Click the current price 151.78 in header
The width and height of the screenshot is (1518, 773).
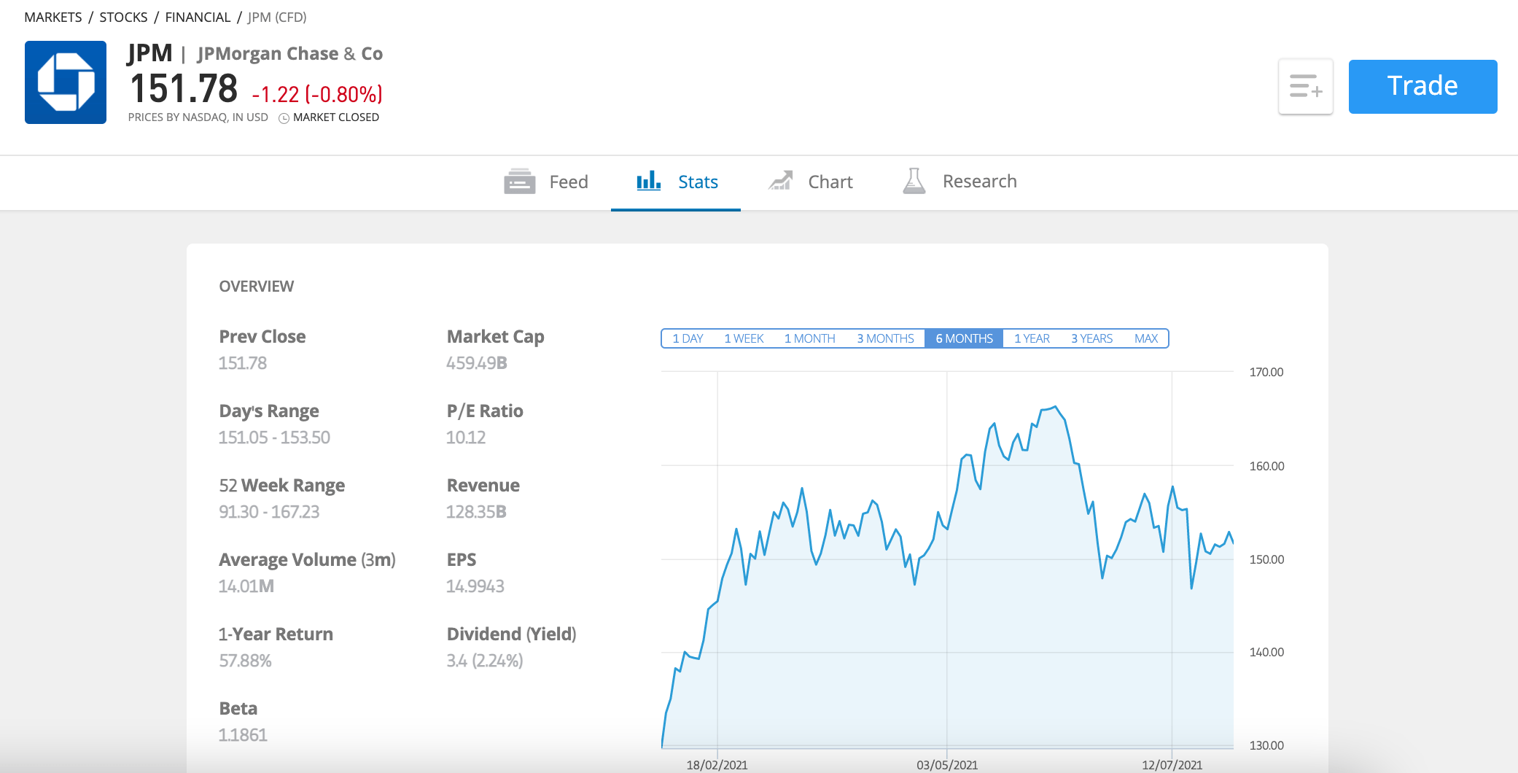click(184, 89)
